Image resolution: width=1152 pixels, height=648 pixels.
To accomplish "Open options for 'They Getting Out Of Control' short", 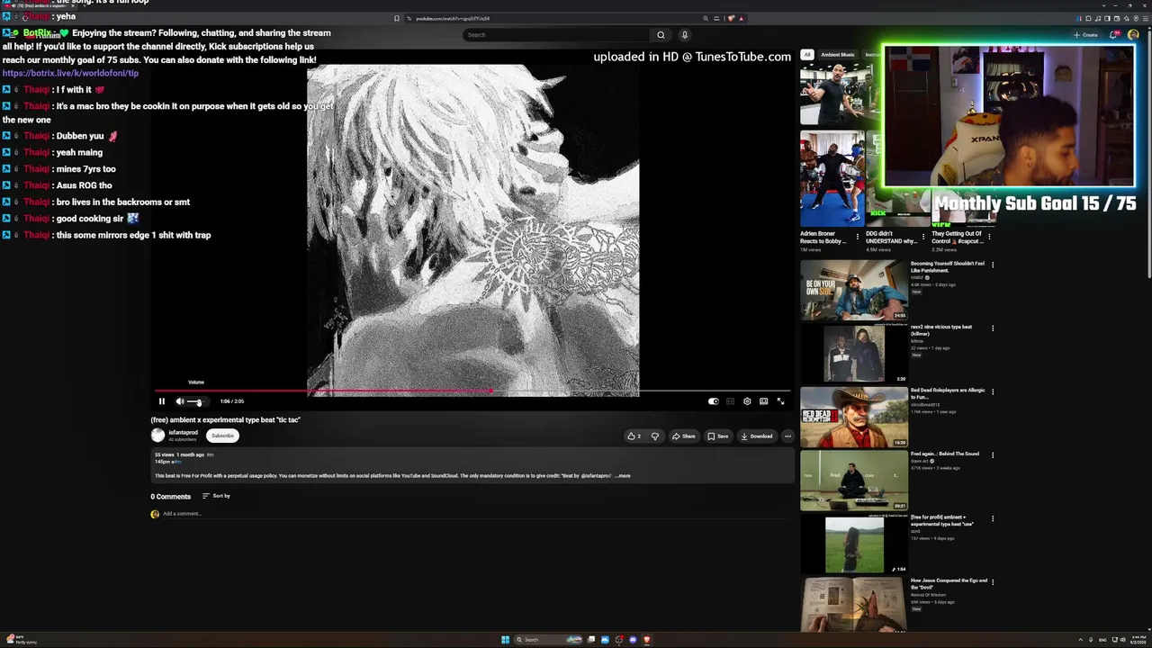I will [989, 237].
